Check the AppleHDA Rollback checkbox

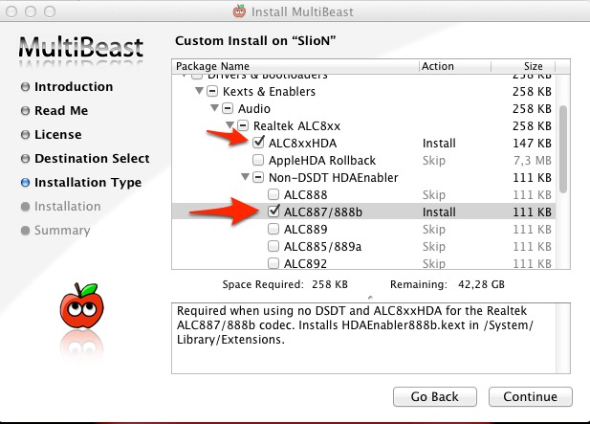click(258, 160)
